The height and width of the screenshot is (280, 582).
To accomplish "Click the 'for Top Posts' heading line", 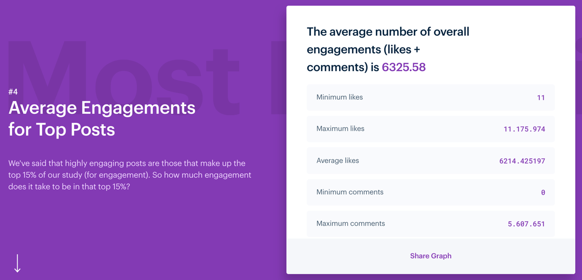I will 62,129.
